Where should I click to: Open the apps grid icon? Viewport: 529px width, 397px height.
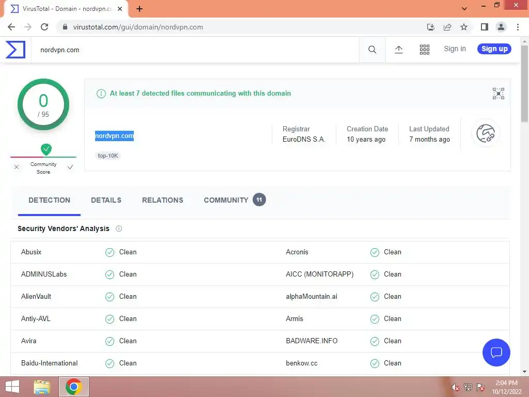coord(425,50)
